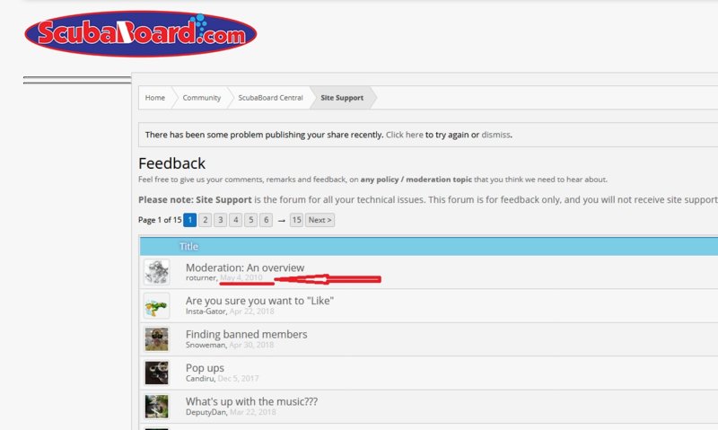Navigate to ScubaBoard Central breadcrumb

tap(270, 98)
